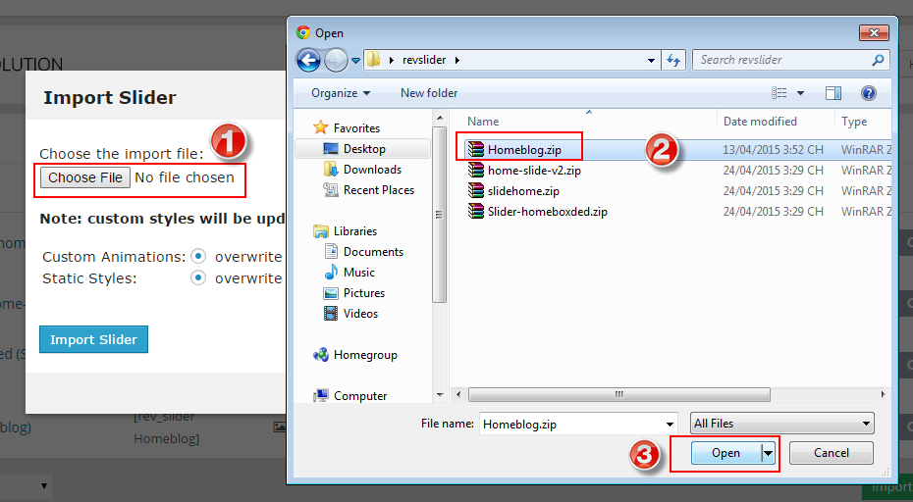
Task: Toggle the preview pane icon
Action: click(833, 93)
